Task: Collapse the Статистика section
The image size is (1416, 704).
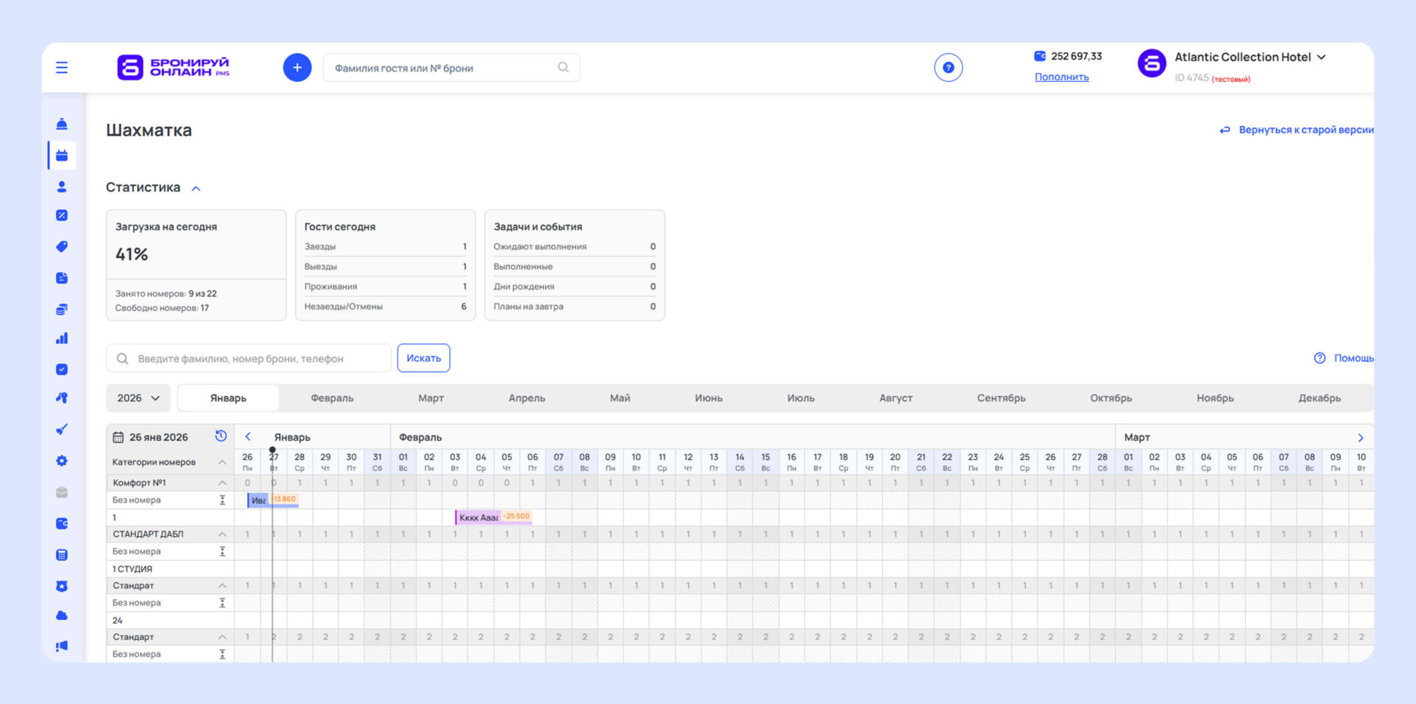Action: click(x=196, y=188)
